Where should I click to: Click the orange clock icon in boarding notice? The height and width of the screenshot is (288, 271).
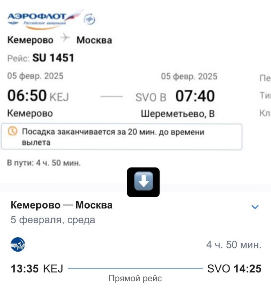pos(13,132)
